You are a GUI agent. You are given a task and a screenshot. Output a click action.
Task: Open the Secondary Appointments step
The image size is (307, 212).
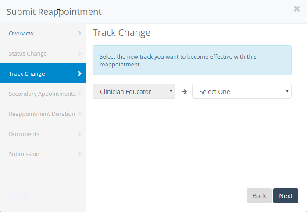42,94
